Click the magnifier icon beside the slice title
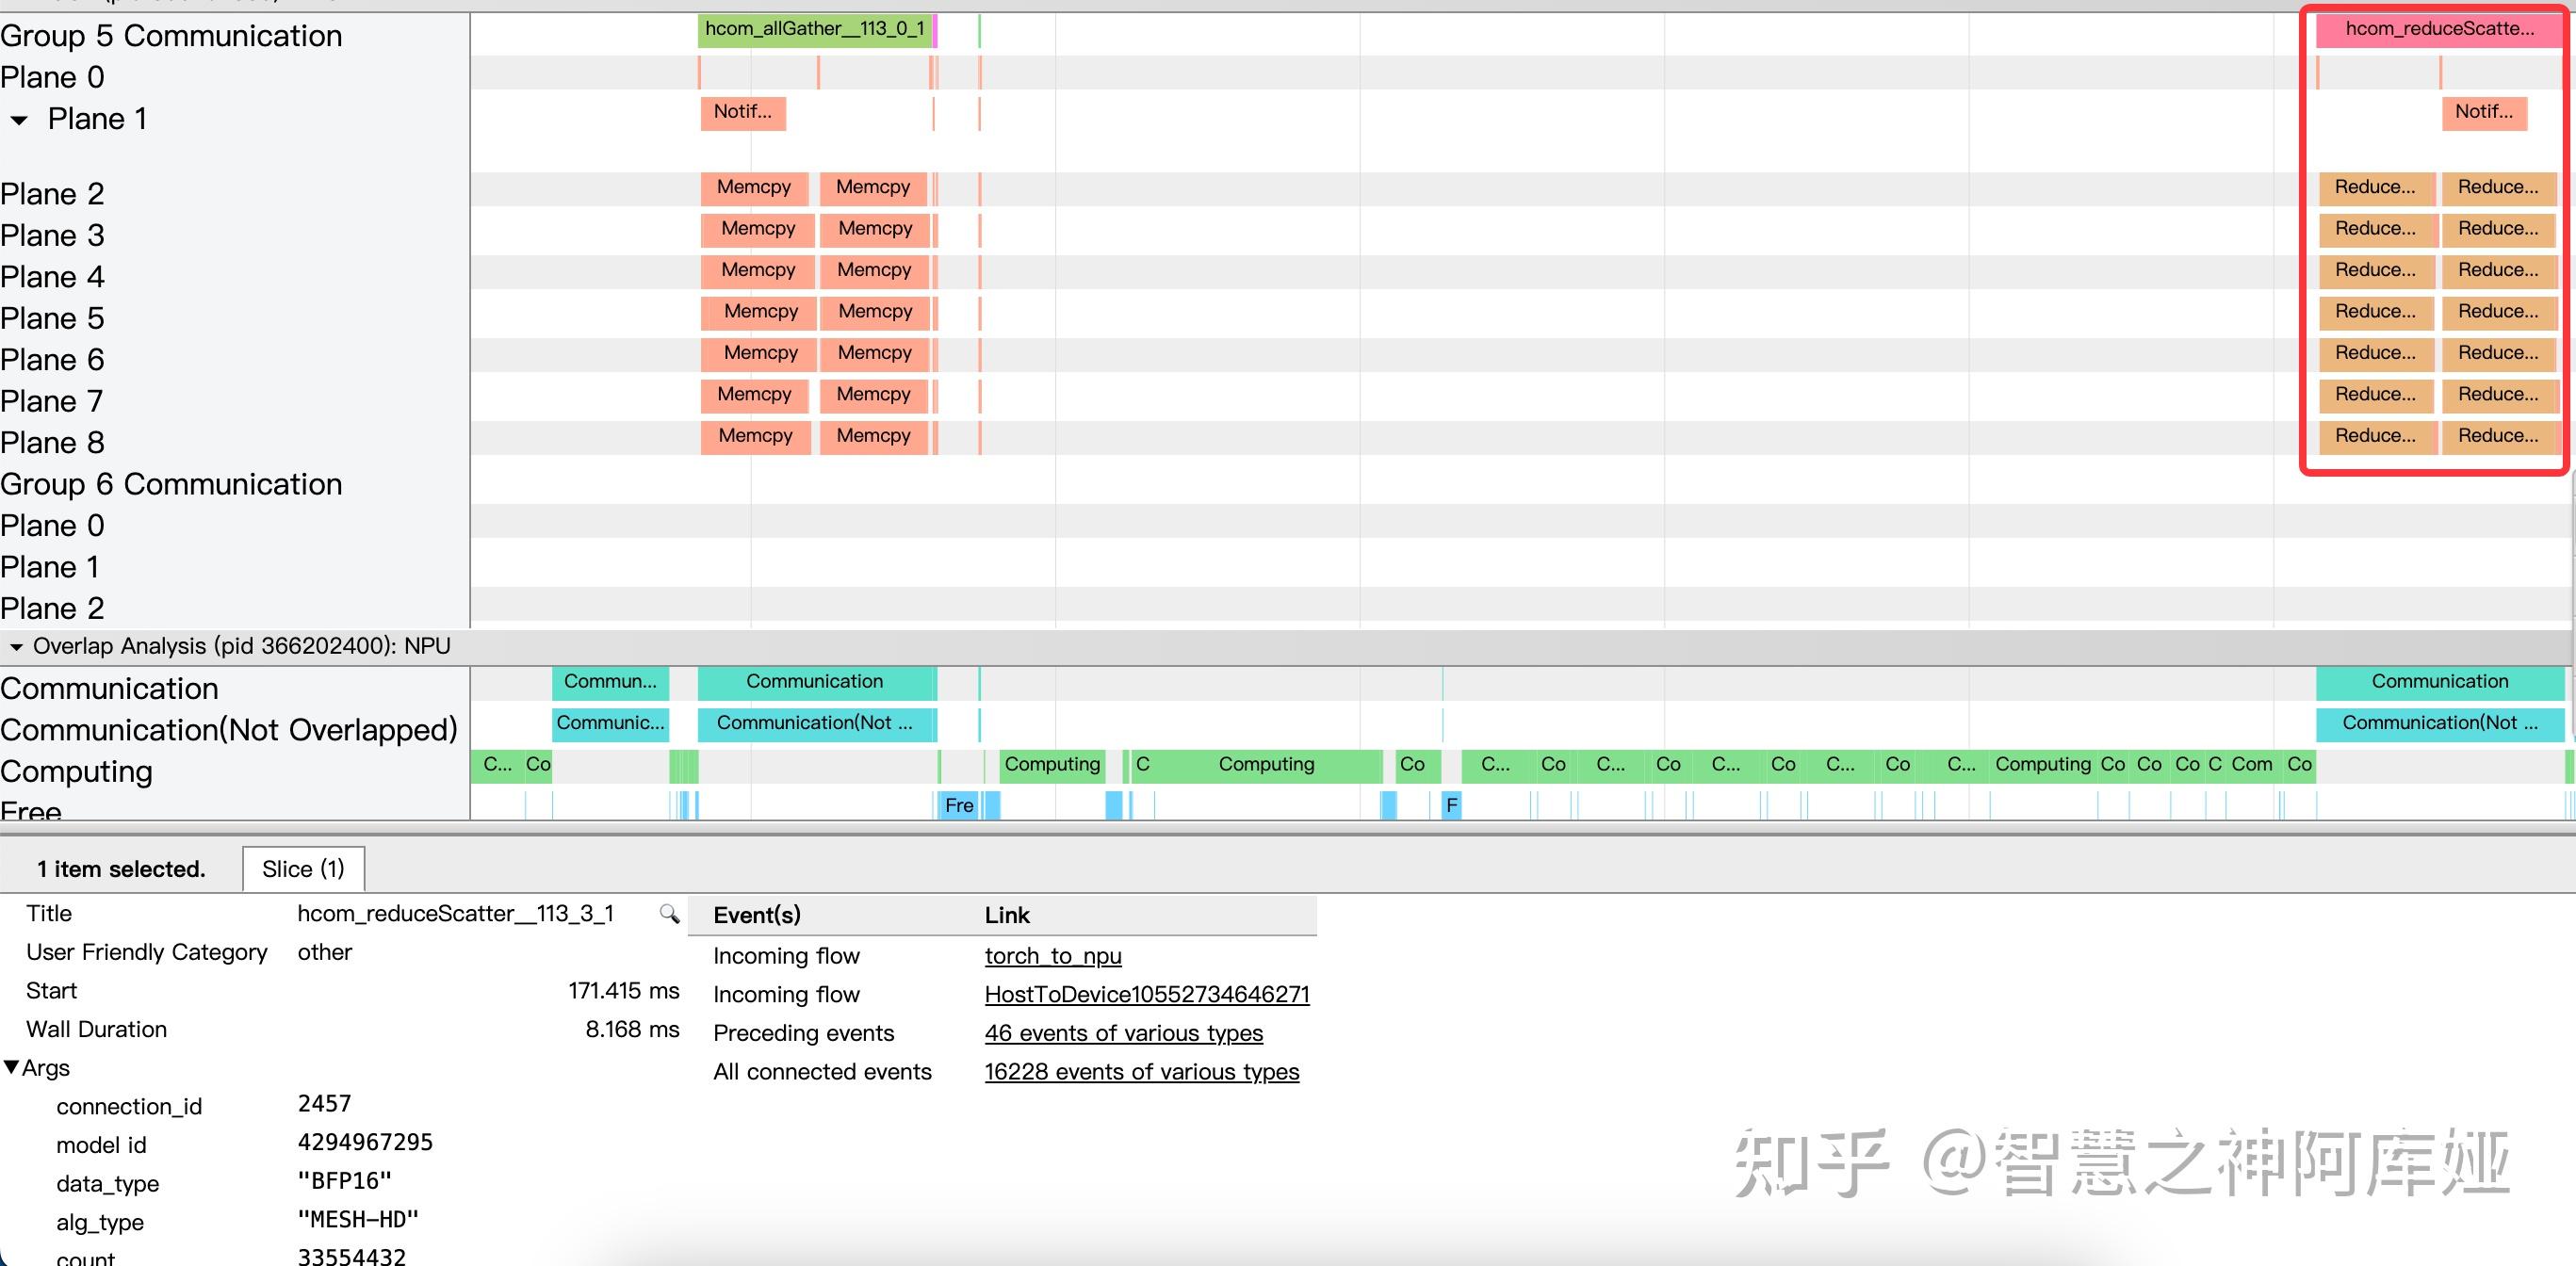2576x1266 pixels. click(669, 914)
